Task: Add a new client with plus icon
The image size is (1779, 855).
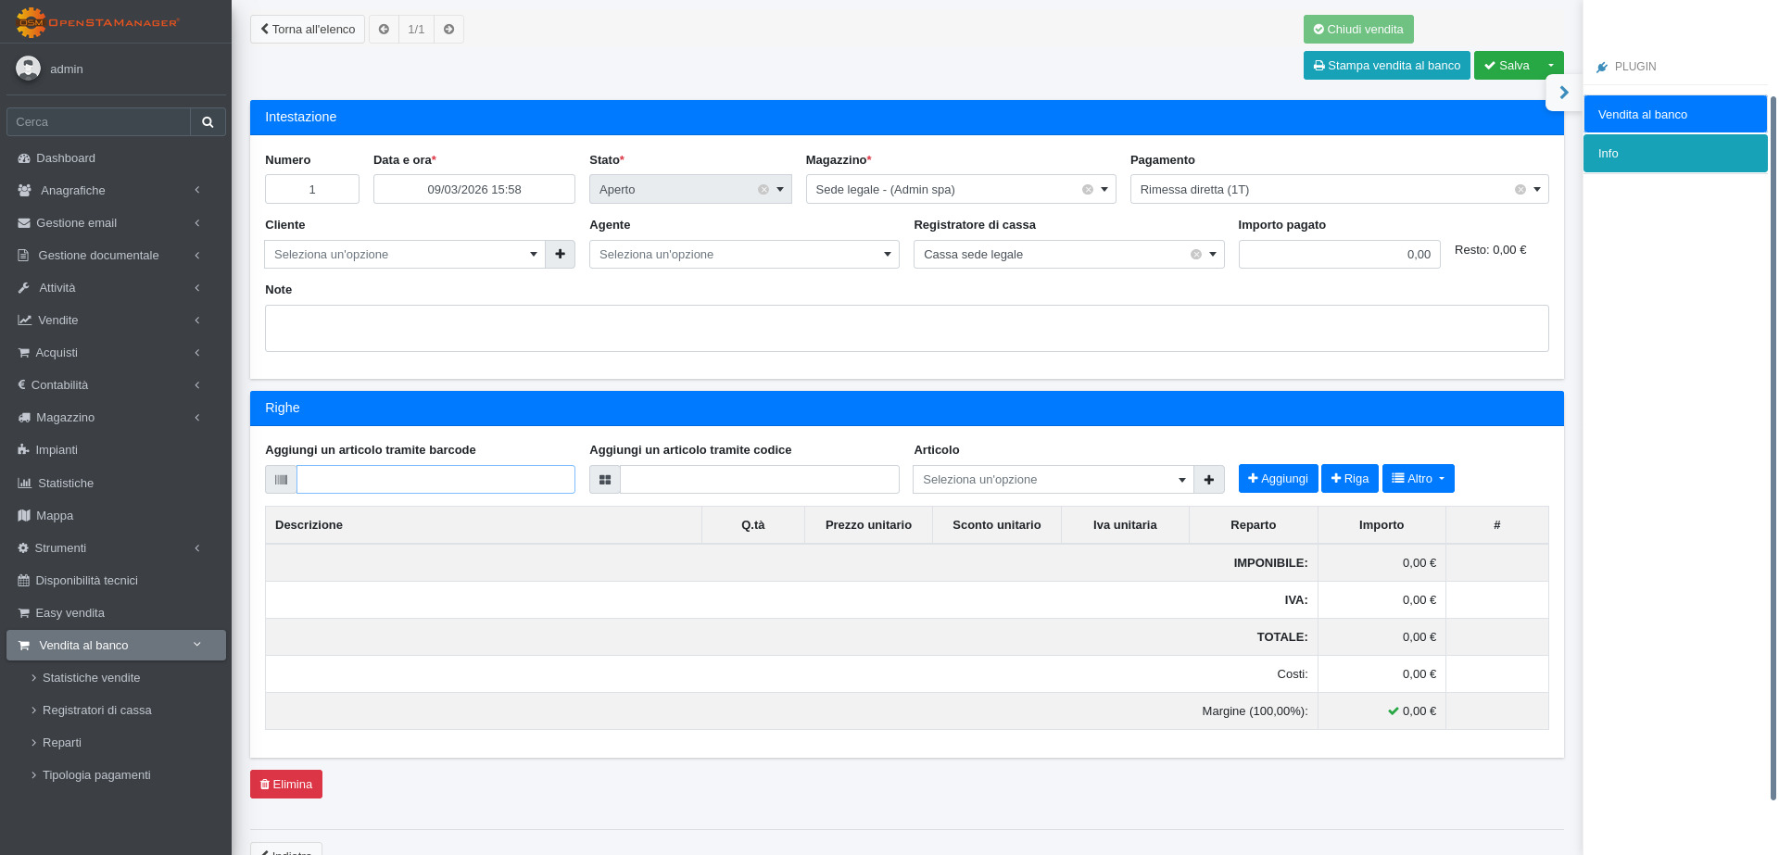Action: (560, 255)
